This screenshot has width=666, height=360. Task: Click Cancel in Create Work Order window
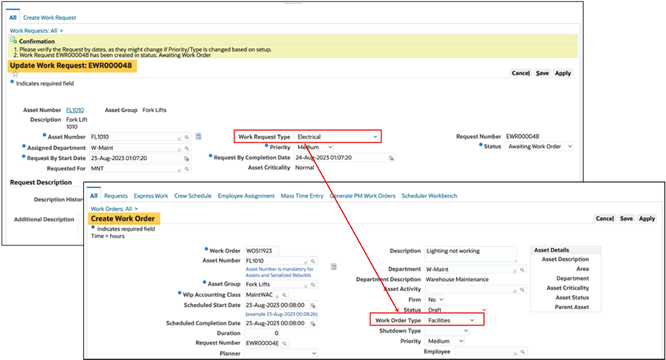(x=605, y=218)
